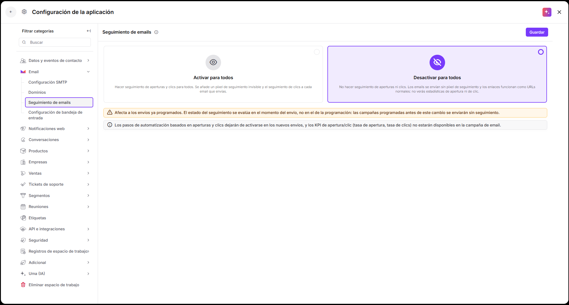Select the Activar para todos radio button
The height and width of the screenshot is (305, 569).
[317, 52]
